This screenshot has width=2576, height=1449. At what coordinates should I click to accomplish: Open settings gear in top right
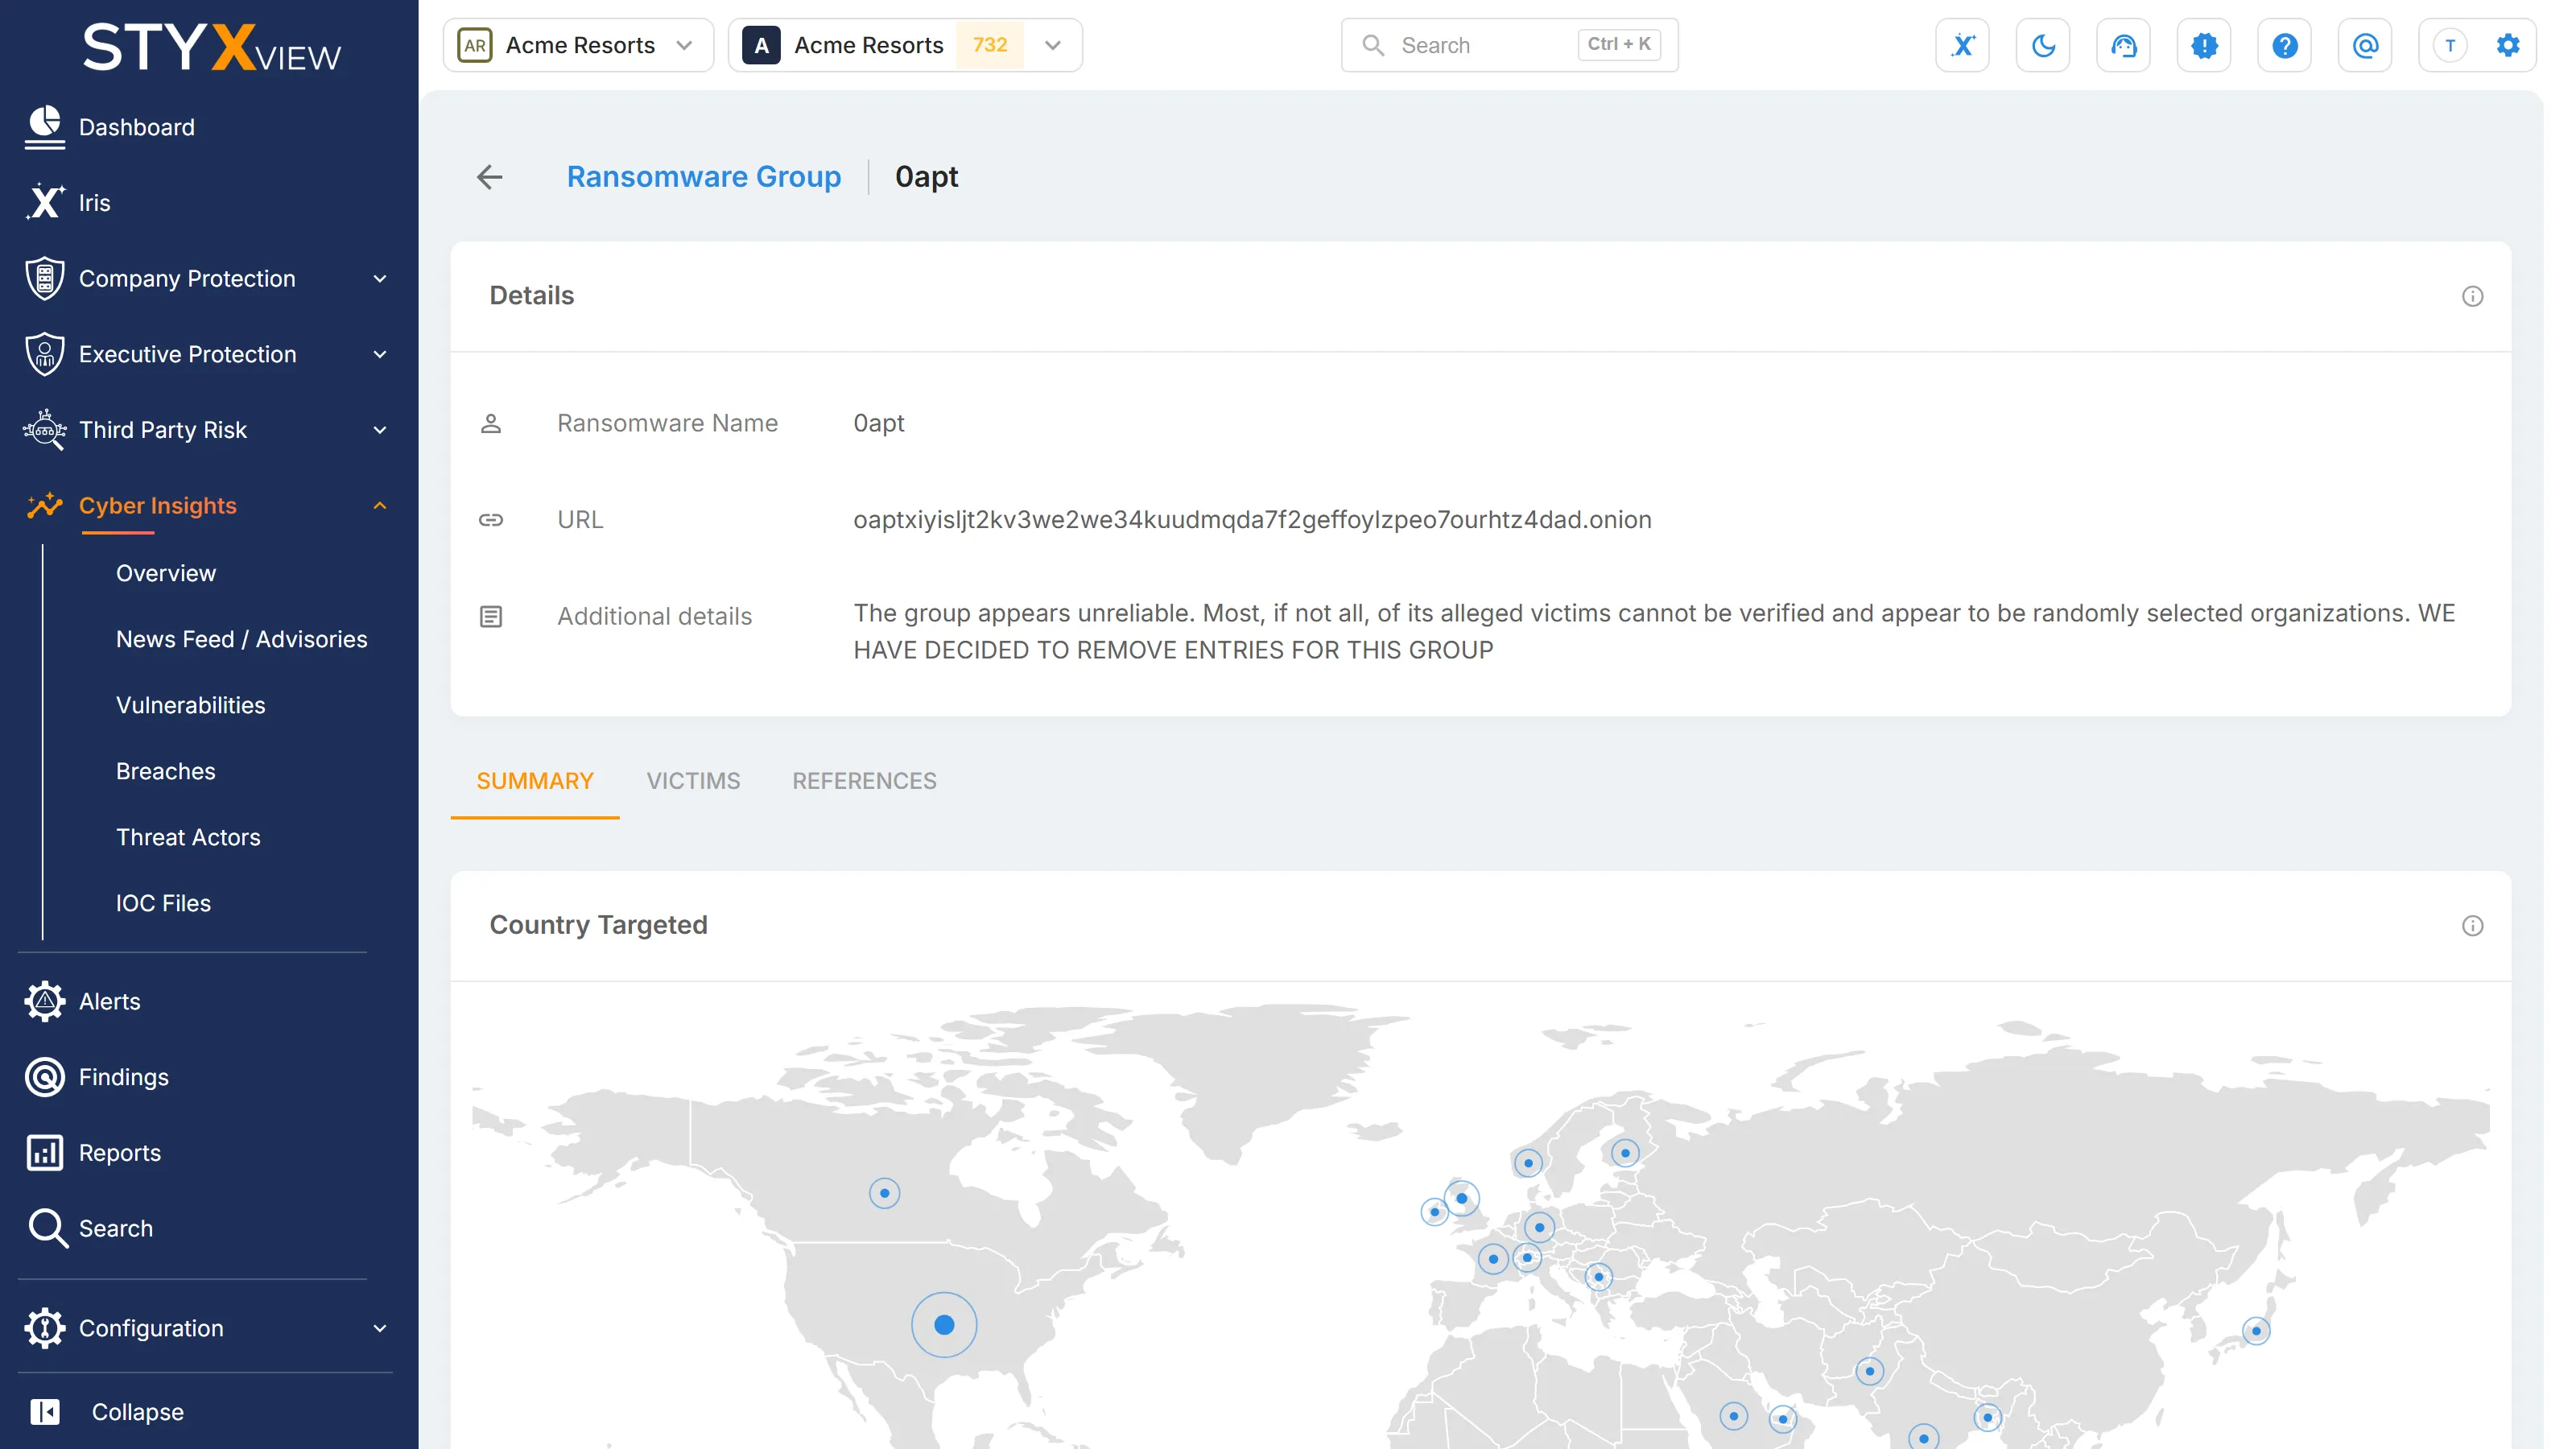tap(2508, 45)
